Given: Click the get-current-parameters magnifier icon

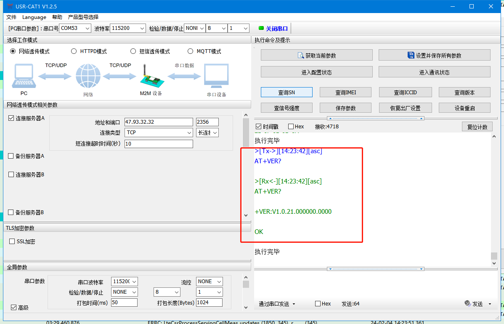Looking at the screenshot, I should click(301, 55).
